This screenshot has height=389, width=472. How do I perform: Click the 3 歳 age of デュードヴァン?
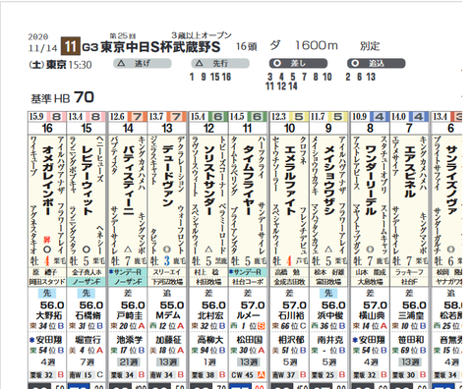167,261
